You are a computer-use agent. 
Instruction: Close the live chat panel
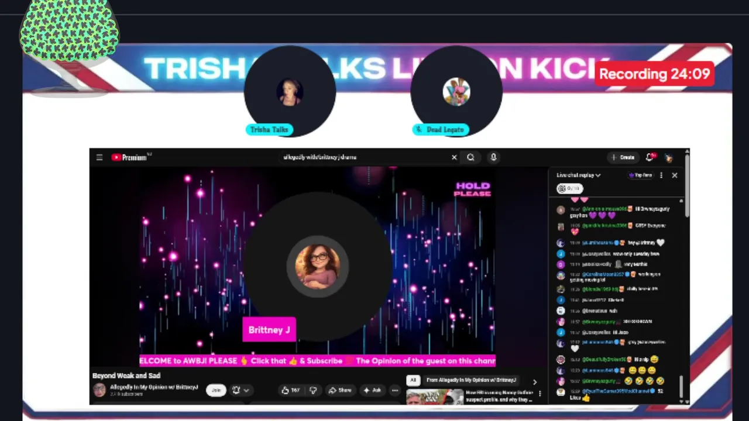(x=675, y=175)
